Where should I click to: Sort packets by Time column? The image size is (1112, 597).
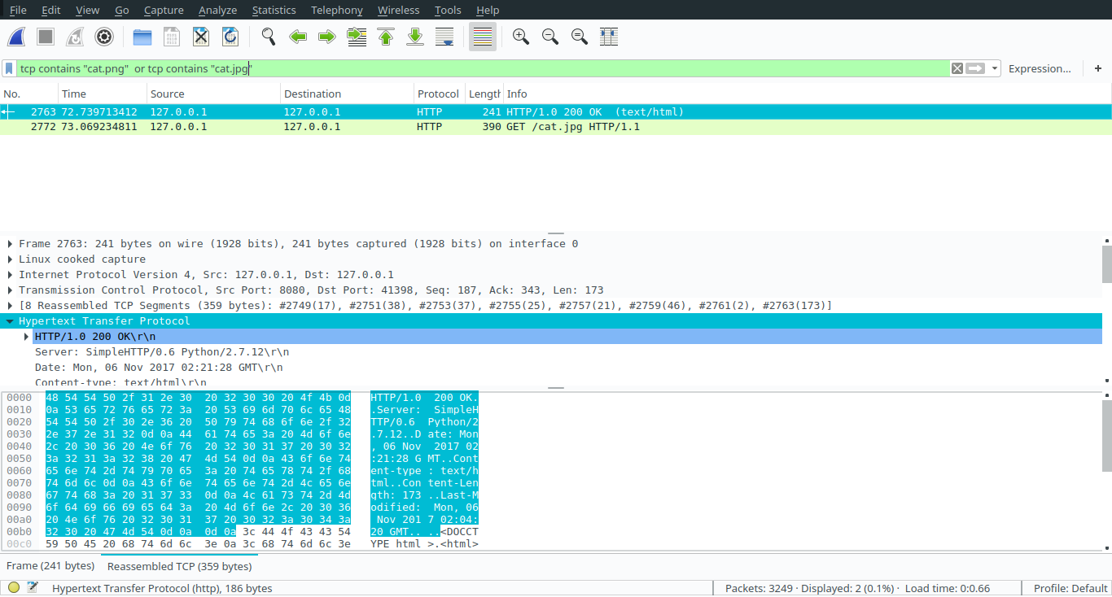click(103, 94)
